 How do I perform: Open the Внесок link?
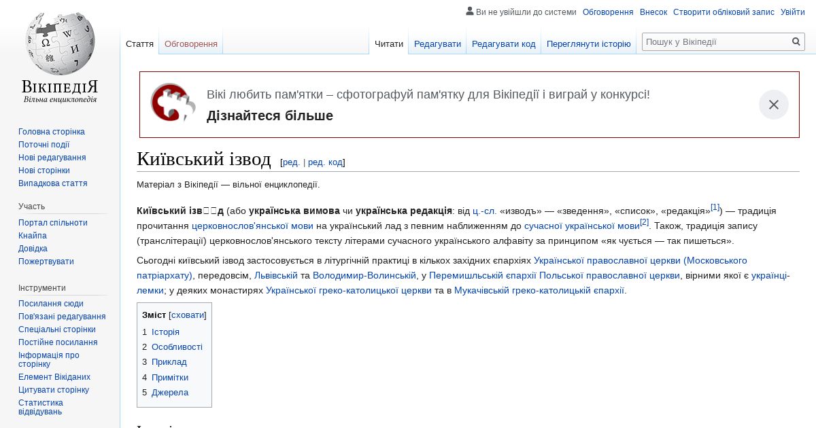click(653, 12)
